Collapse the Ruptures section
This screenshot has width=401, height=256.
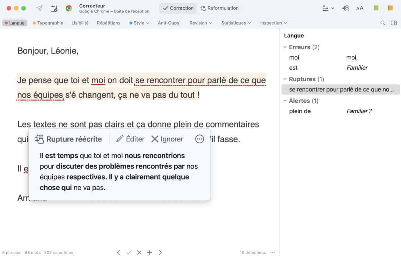point(285,79)
